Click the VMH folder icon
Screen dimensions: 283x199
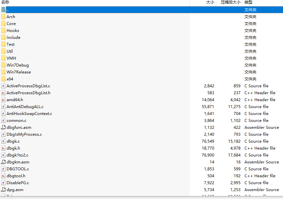3,58
